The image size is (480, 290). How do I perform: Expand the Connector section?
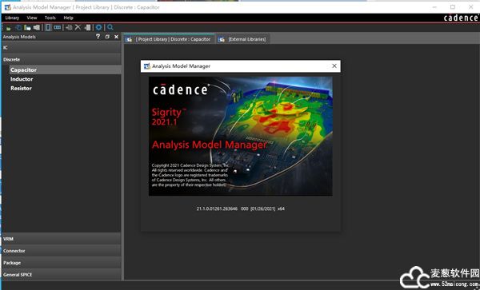click(x=62, y=251)
